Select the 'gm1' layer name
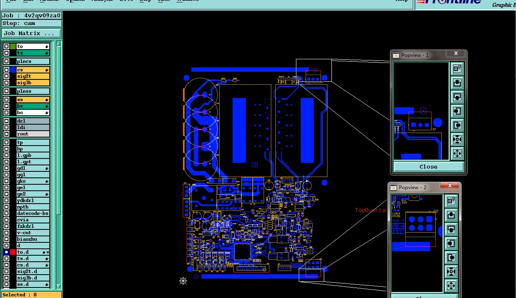 tap(33, 188)
